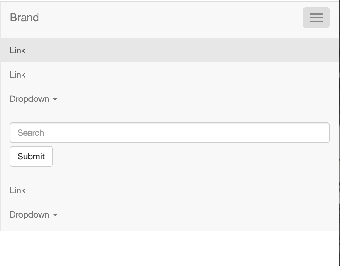Open the second Dropdown near the bottom

[33, 215]
